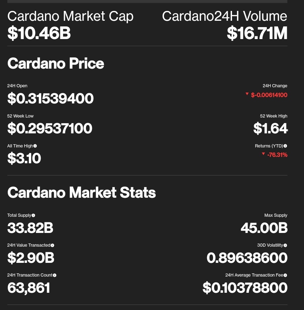The width and height of the screenshot is (304, 310).
Task: Click the 24H Change value $-0.00614100
Action: click(269, 95)
